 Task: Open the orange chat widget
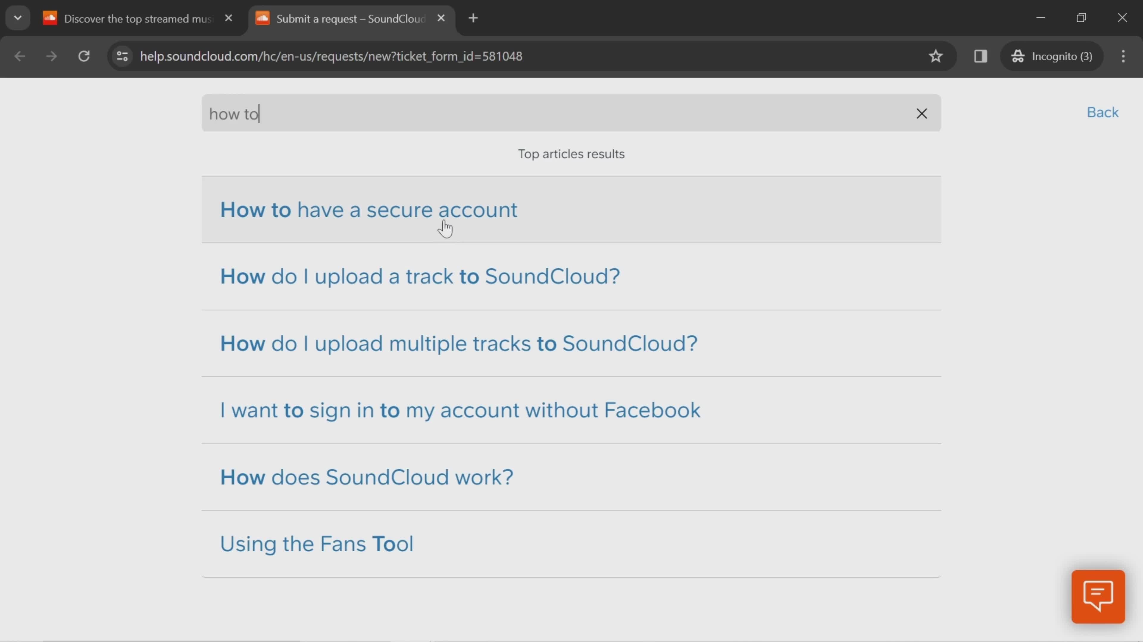click(x=1098, y=596)
